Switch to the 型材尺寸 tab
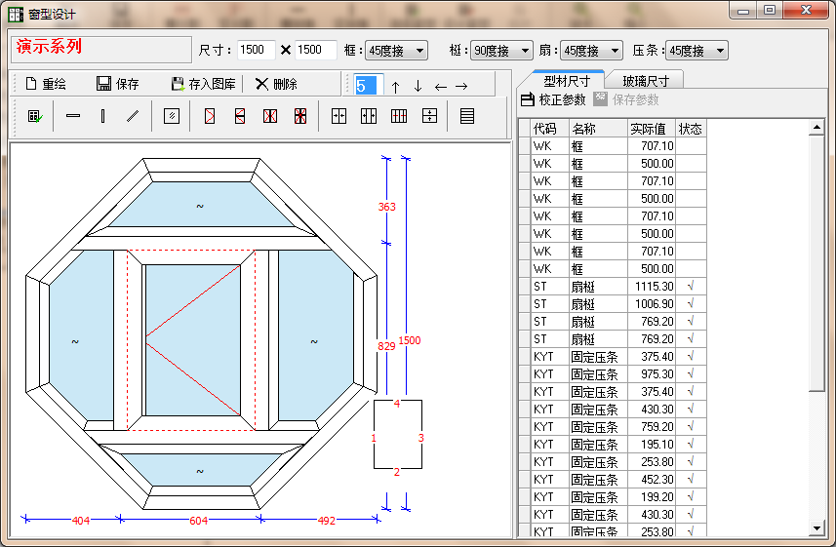Screen dimensions: 836x547 tap(566, 81)
